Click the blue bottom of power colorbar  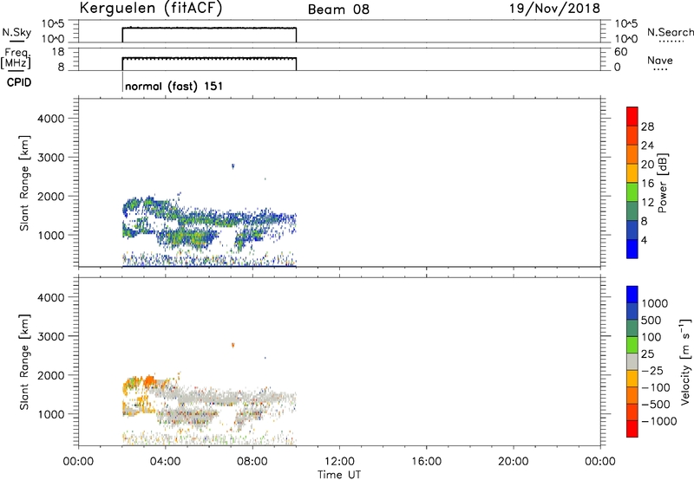tap(632, 249)
